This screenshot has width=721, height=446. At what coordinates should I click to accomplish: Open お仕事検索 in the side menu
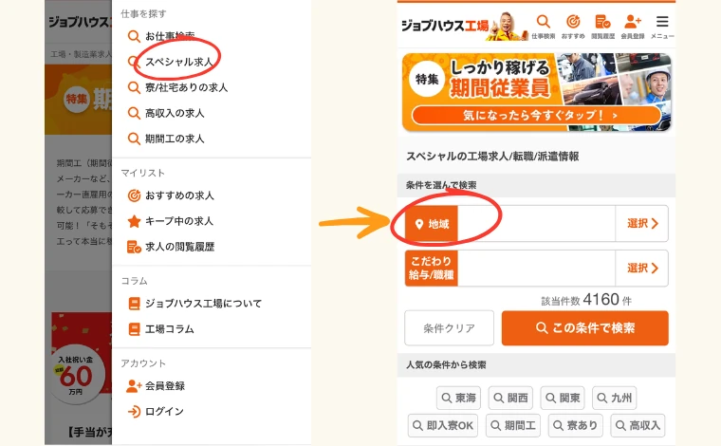170,36
